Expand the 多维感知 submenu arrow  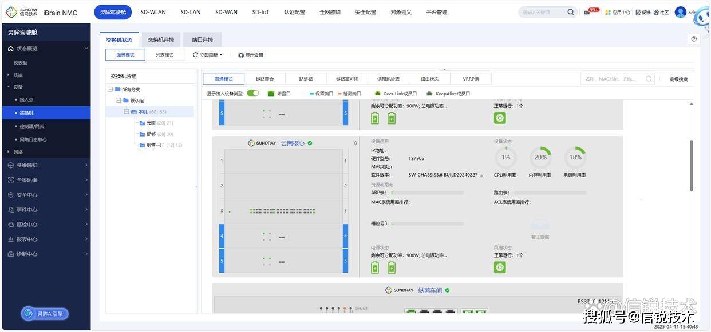tap(86, 165)
